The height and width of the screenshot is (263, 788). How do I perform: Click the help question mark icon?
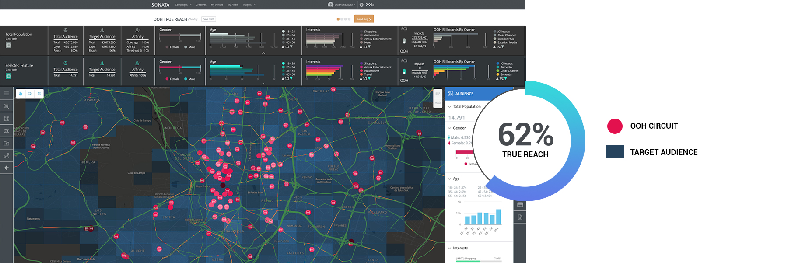tap(361, 4)
